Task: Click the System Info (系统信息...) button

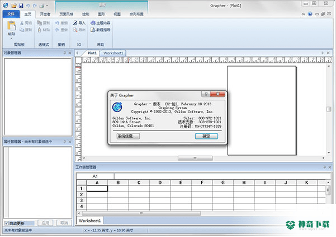Action: pos(128,136)
